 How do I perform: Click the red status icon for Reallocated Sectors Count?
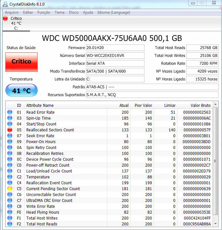(10, 130)
